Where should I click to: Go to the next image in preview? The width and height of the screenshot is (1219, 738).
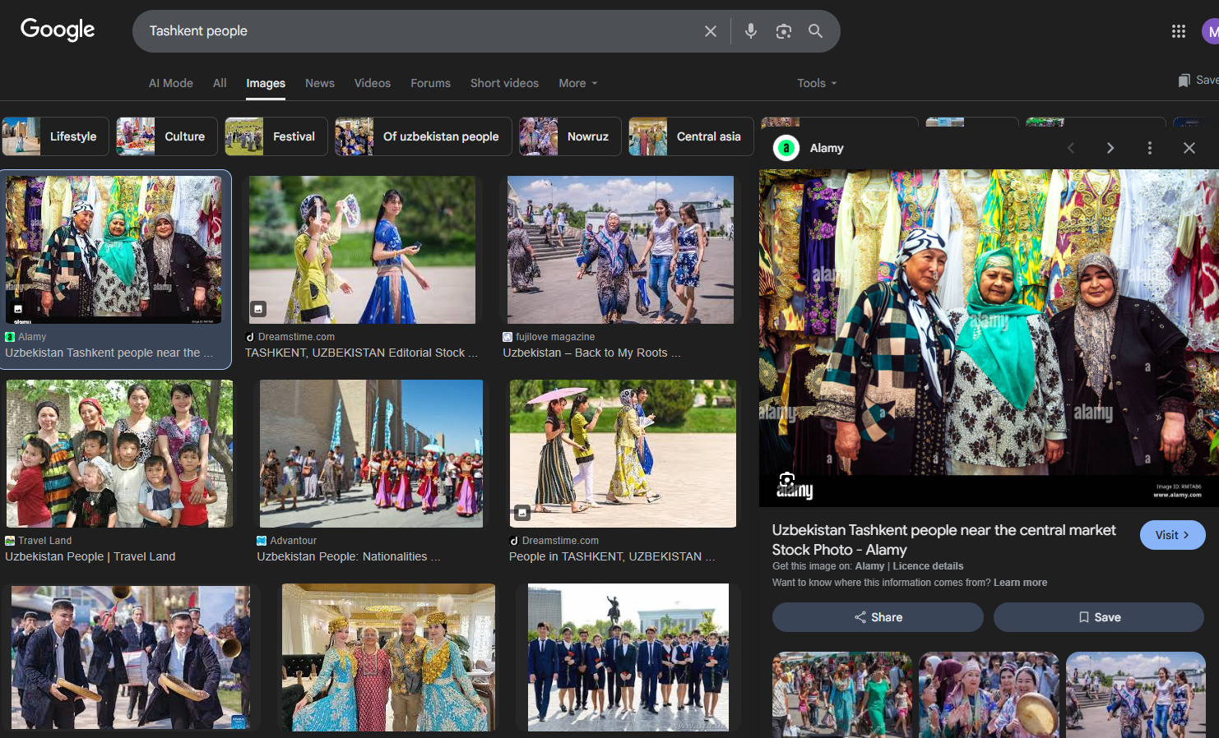[1110, 148]
